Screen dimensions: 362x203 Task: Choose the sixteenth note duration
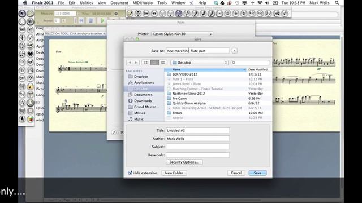pos(187,14)
